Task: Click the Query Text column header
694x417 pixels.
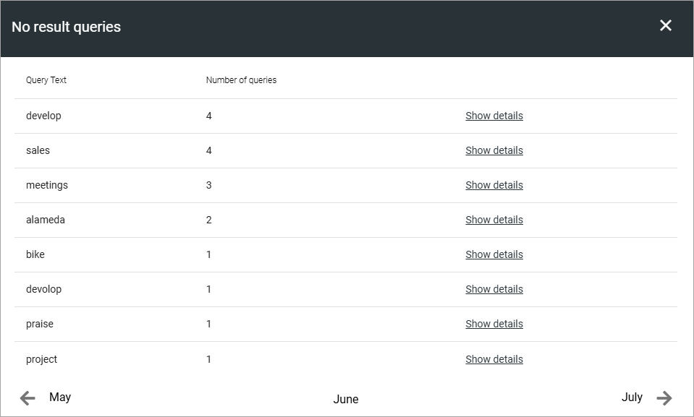Action: pos(46,80)
